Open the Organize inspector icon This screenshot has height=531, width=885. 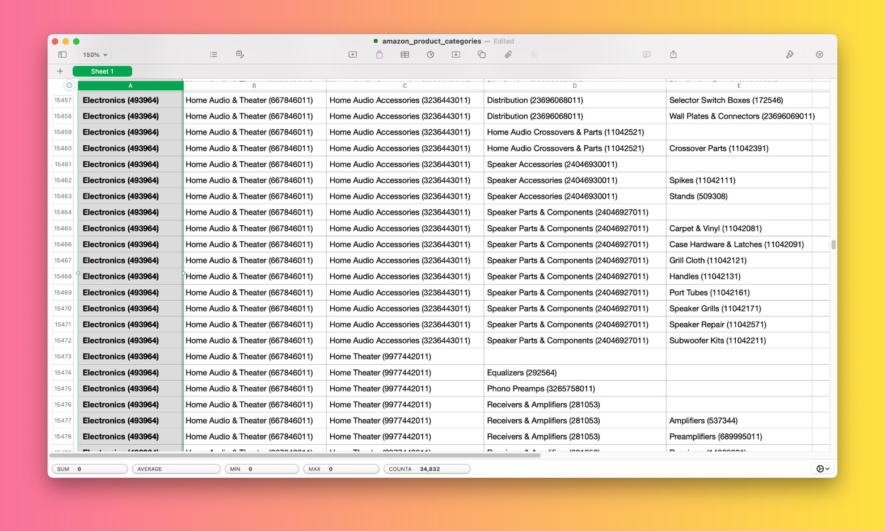click(820, 54)
